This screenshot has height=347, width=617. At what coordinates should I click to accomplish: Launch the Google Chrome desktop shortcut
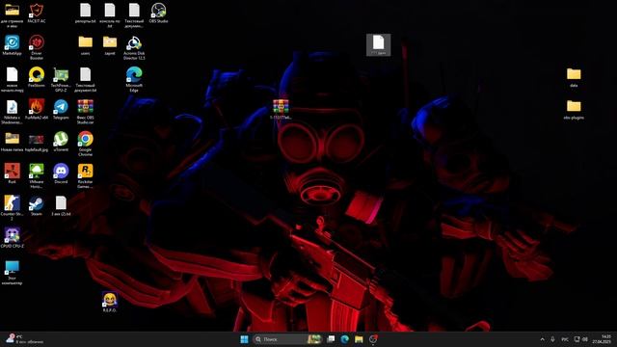pos(85,144)
